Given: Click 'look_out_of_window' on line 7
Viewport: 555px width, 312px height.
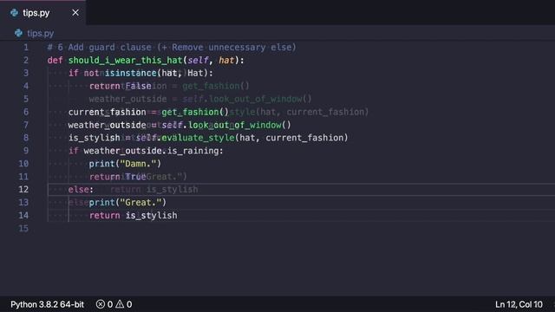Looking at the screenshot, I should (x=235, y=125).
